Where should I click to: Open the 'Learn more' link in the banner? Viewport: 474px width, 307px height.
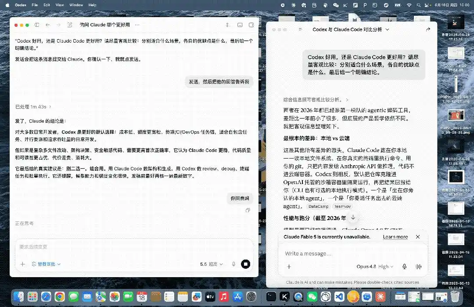(395, 237)
